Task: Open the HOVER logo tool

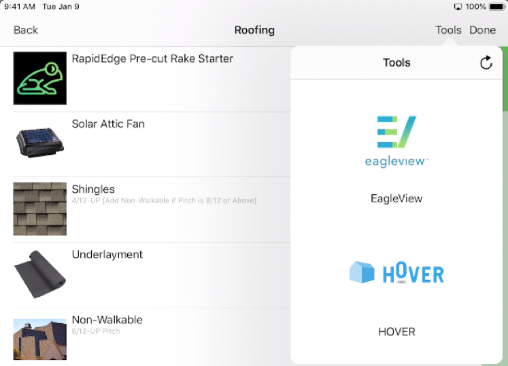Action: click(x=396, y=272)
